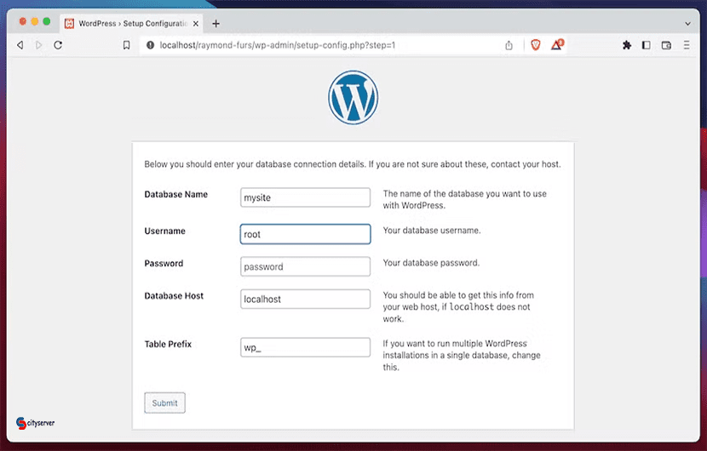The width and height of the screenshot is (707, 451).
Task: Click the address bar URL
Action: (278, 45)
